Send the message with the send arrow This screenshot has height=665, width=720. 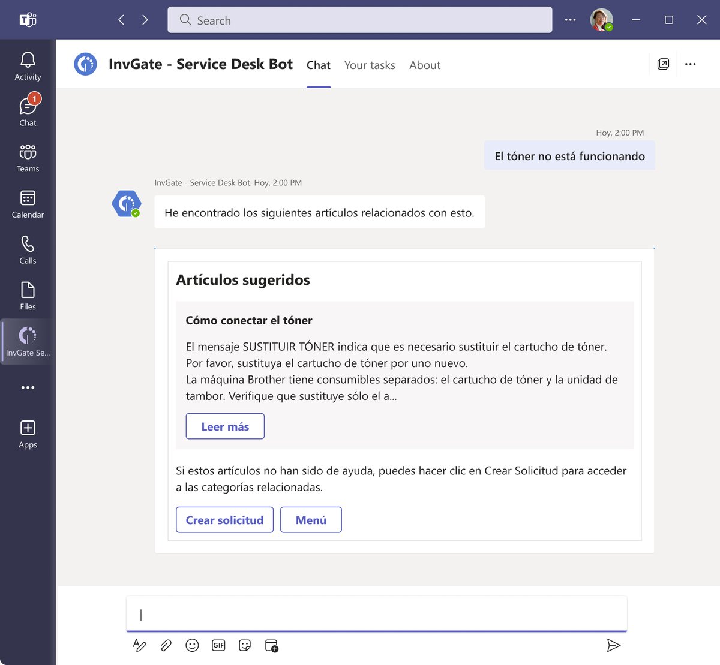click(x=614, y=645)
